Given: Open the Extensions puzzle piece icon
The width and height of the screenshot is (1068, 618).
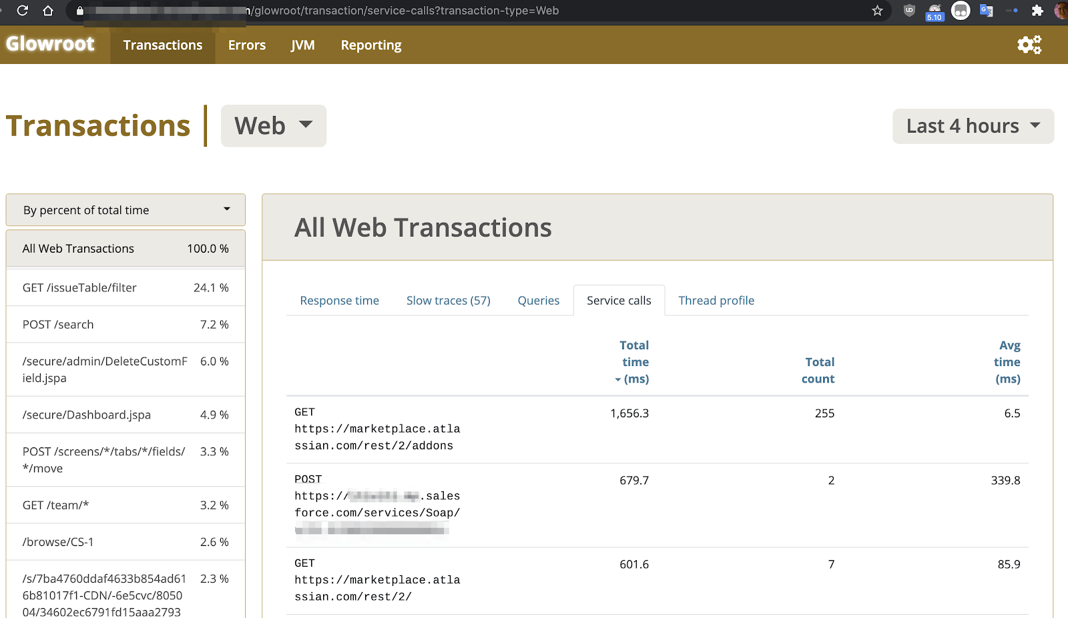Looking at the screenshot, I should click(x=1037, y=11).
